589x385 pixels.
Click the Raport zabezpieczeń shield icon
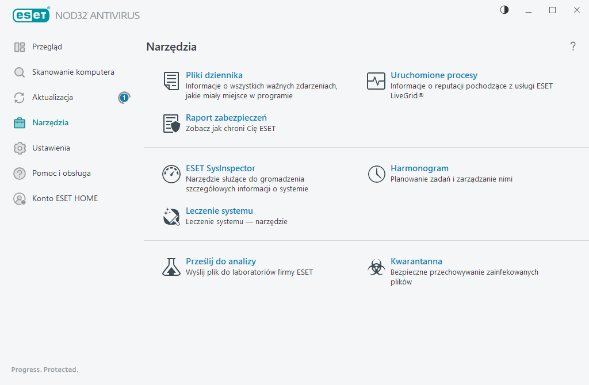click(x=171, y=124)
